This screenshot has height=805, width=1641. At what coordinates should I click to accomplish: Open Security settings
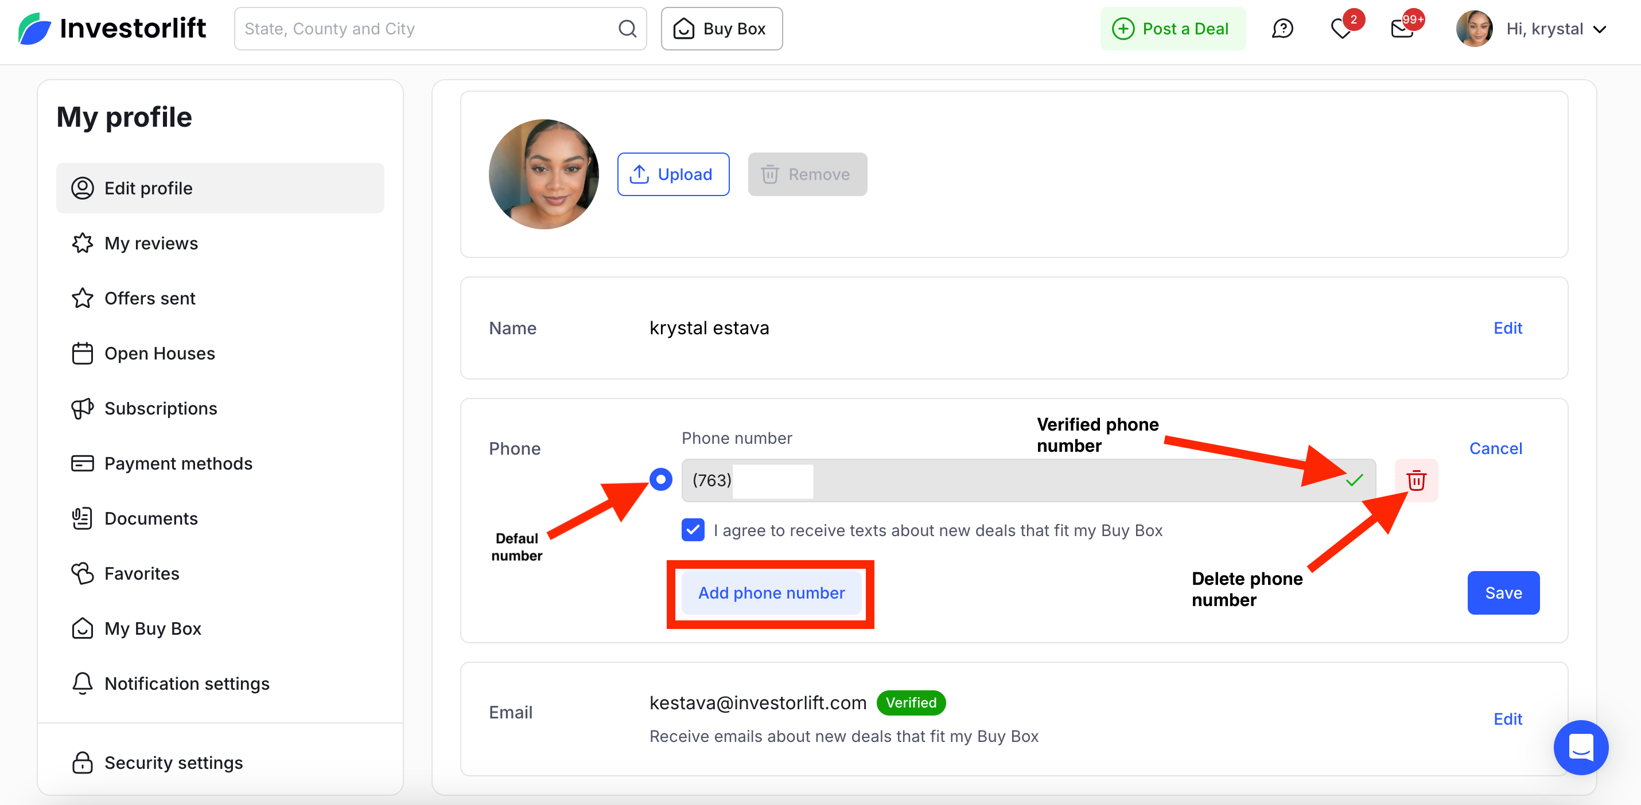[x=220, y=763]
